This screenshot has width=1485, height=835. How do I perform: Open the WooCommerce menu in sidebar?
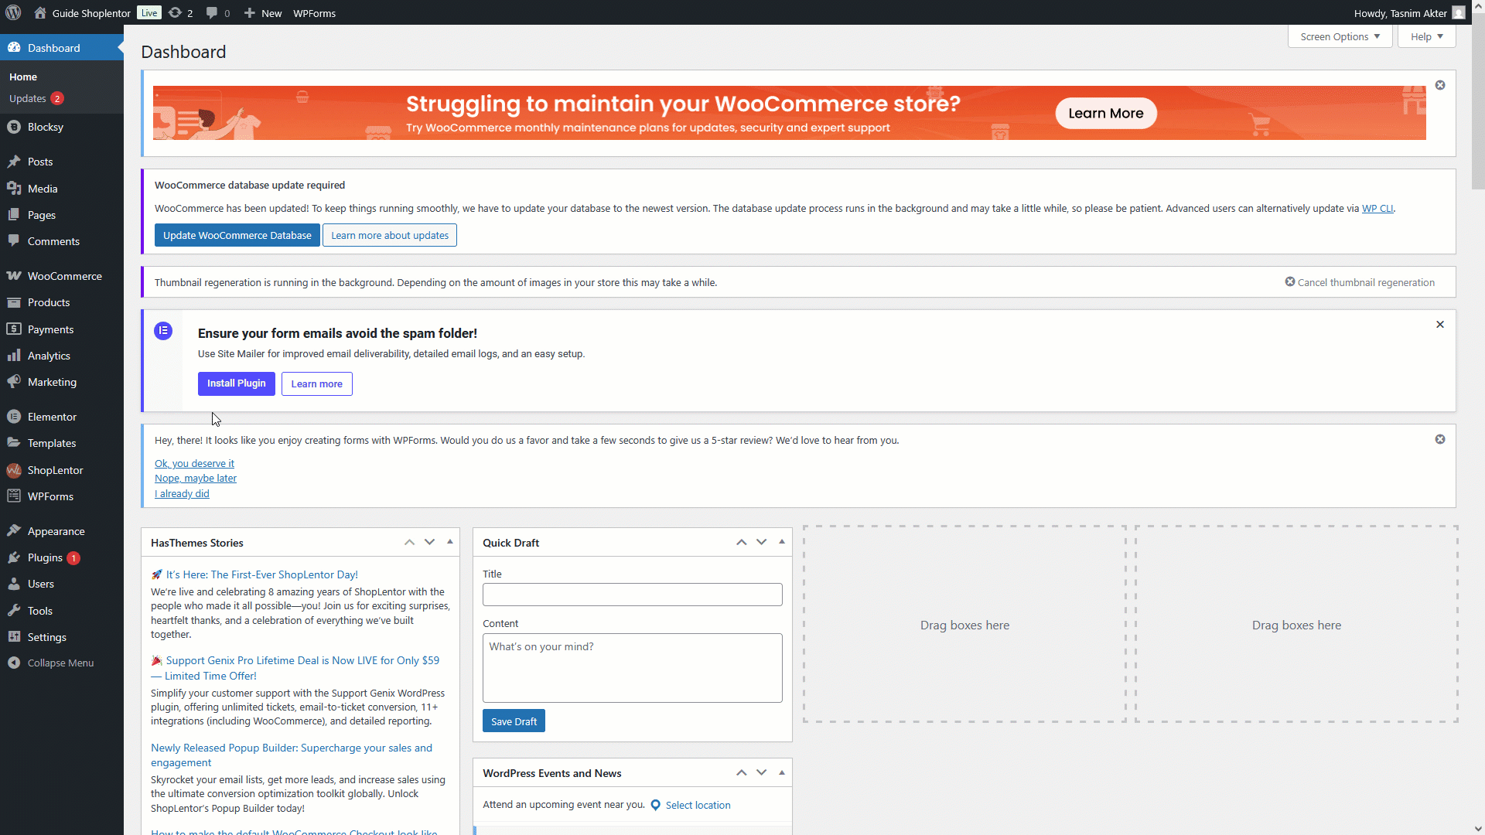pyautogui.click(x=64, y=276)
